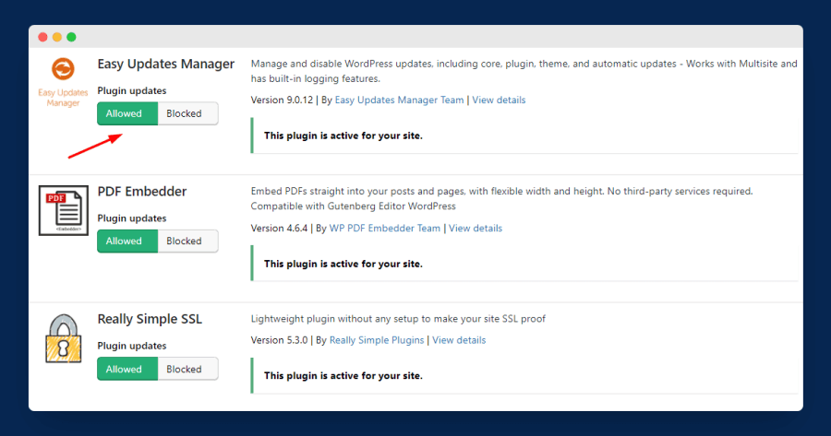The image size is (831, 436).
Task: Allow plugin updates for Really Simple SSL
Action: click(127, 369)
